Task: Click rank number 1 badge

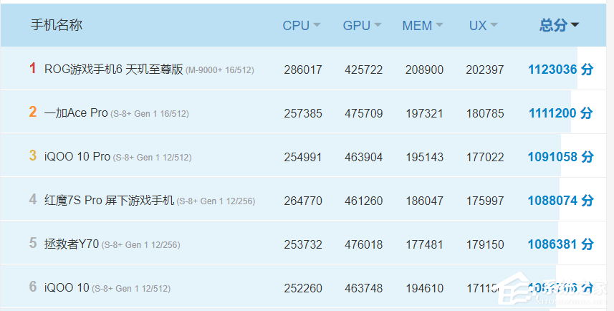Action: (33, 69)
